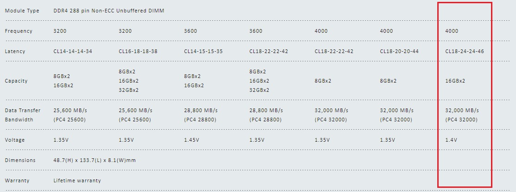
Task: Click the CL18-20-20-44 latency value
Action: point(399,51)
